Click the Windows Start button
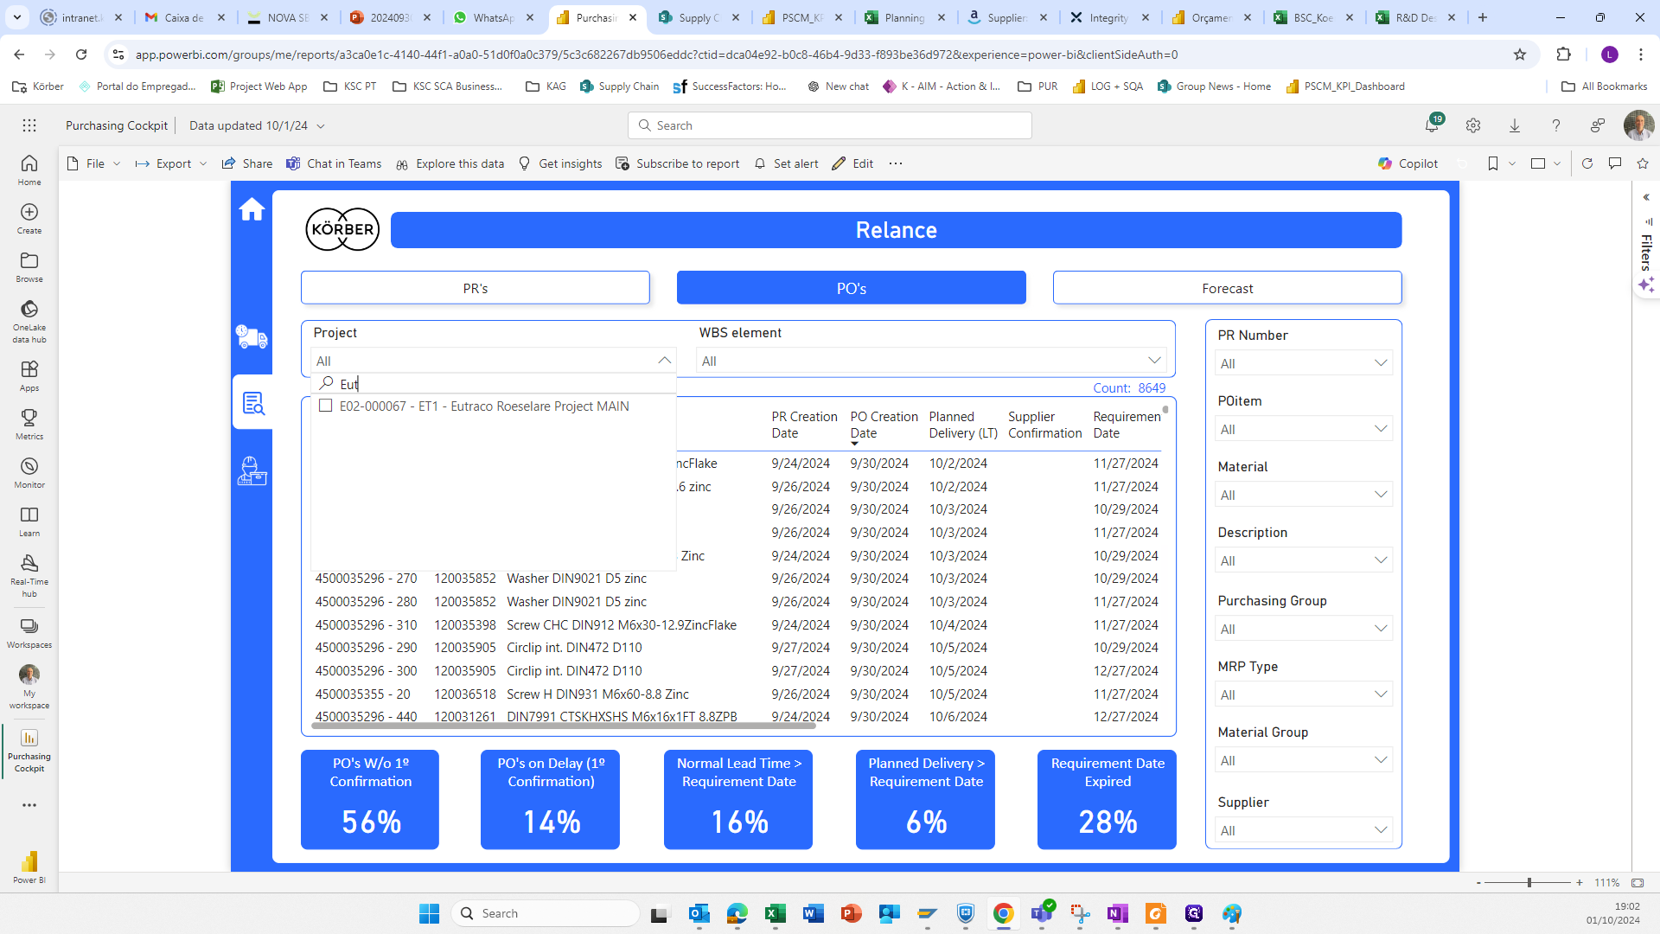Screen dimensions: 1660x934 429,913
